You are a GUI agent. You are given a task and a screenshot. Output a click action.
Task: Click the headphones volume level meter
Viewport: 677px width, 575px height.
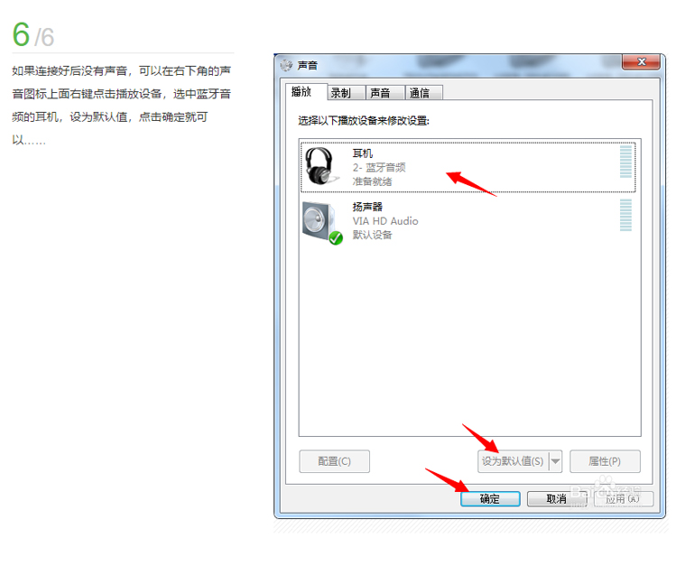pyautogui.click(x=626, y=162)
